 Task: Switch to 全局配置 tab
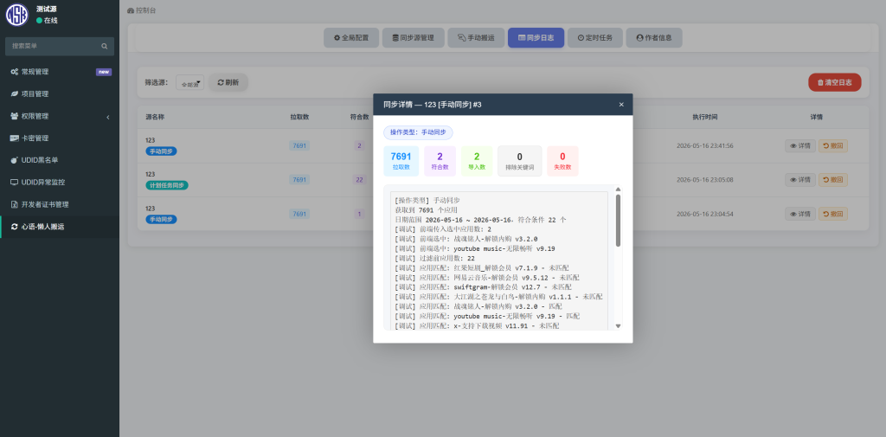(x=351, y=38)
